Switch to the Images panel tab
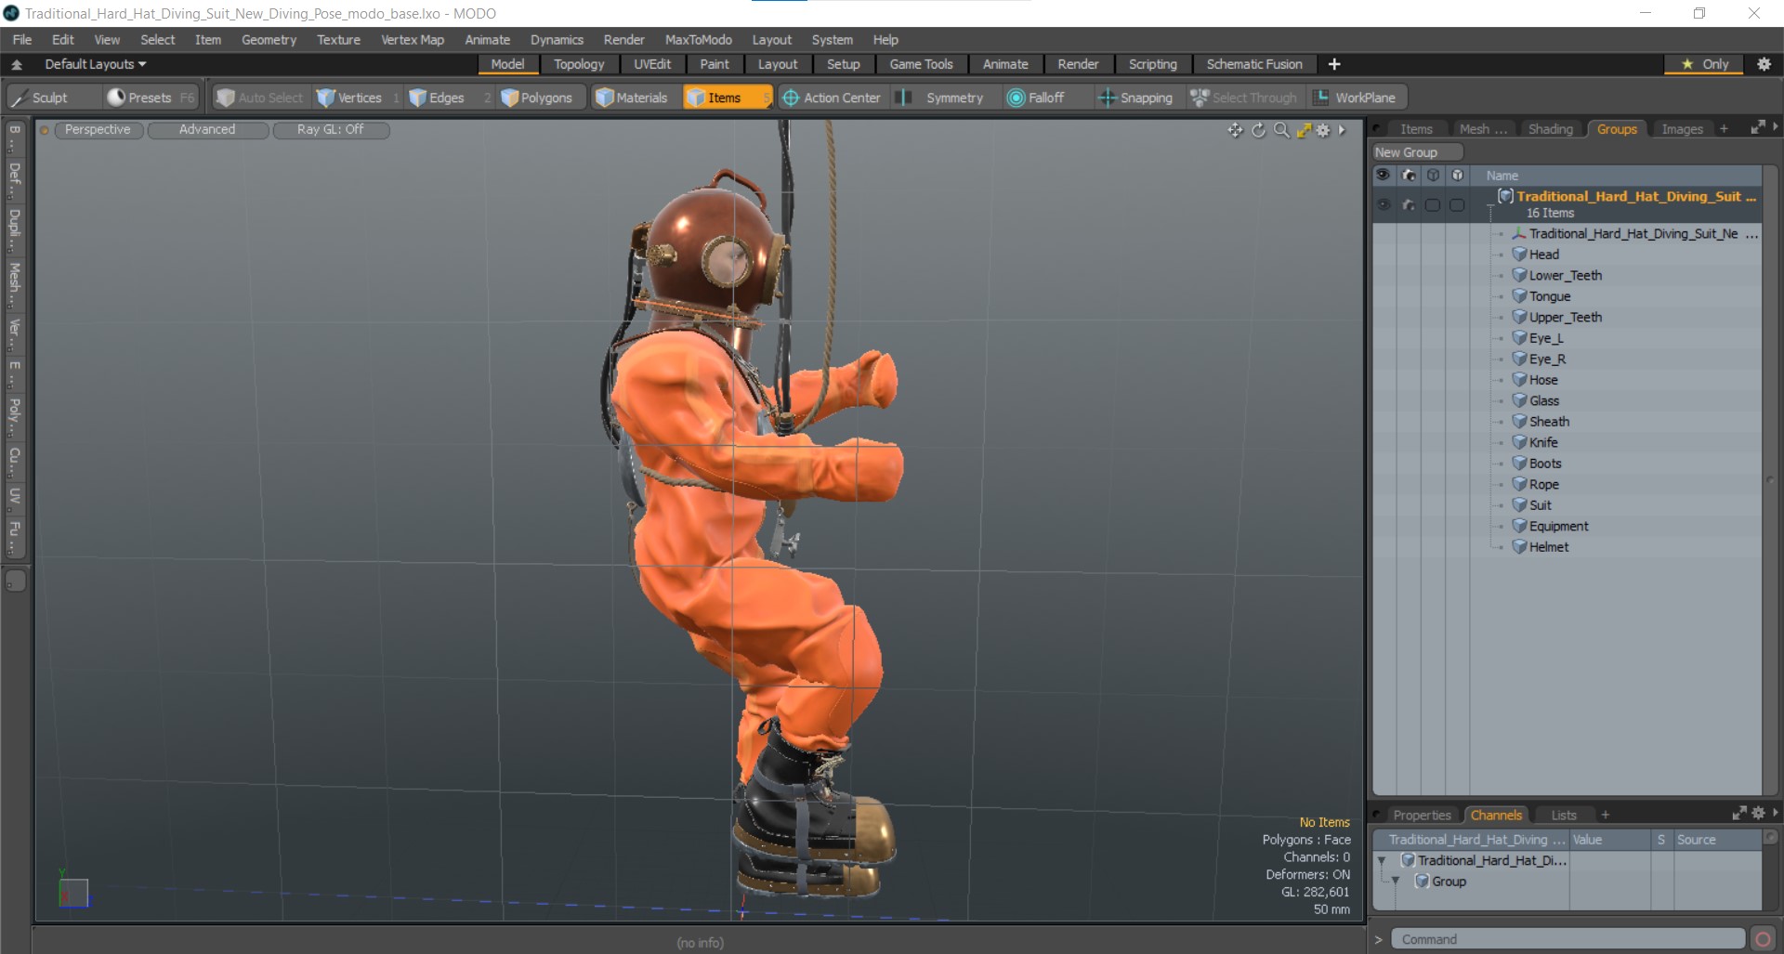Image resolution: width=1784 pixels, height=954 pixels. [1682, 129]
